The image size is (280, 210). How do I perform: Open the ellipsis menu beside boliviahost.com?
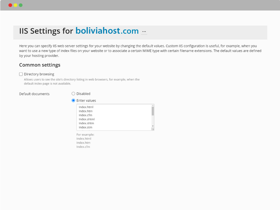144,31
